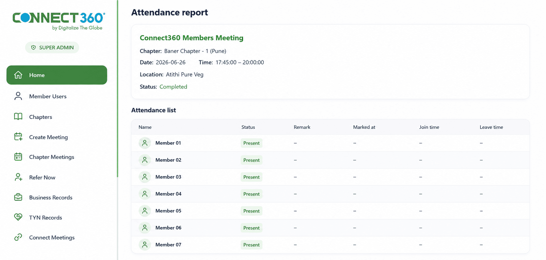Click the TYN Records handshake-heart icon
Image resolution: width=546 pixels, height=260 pixels.
18,217
